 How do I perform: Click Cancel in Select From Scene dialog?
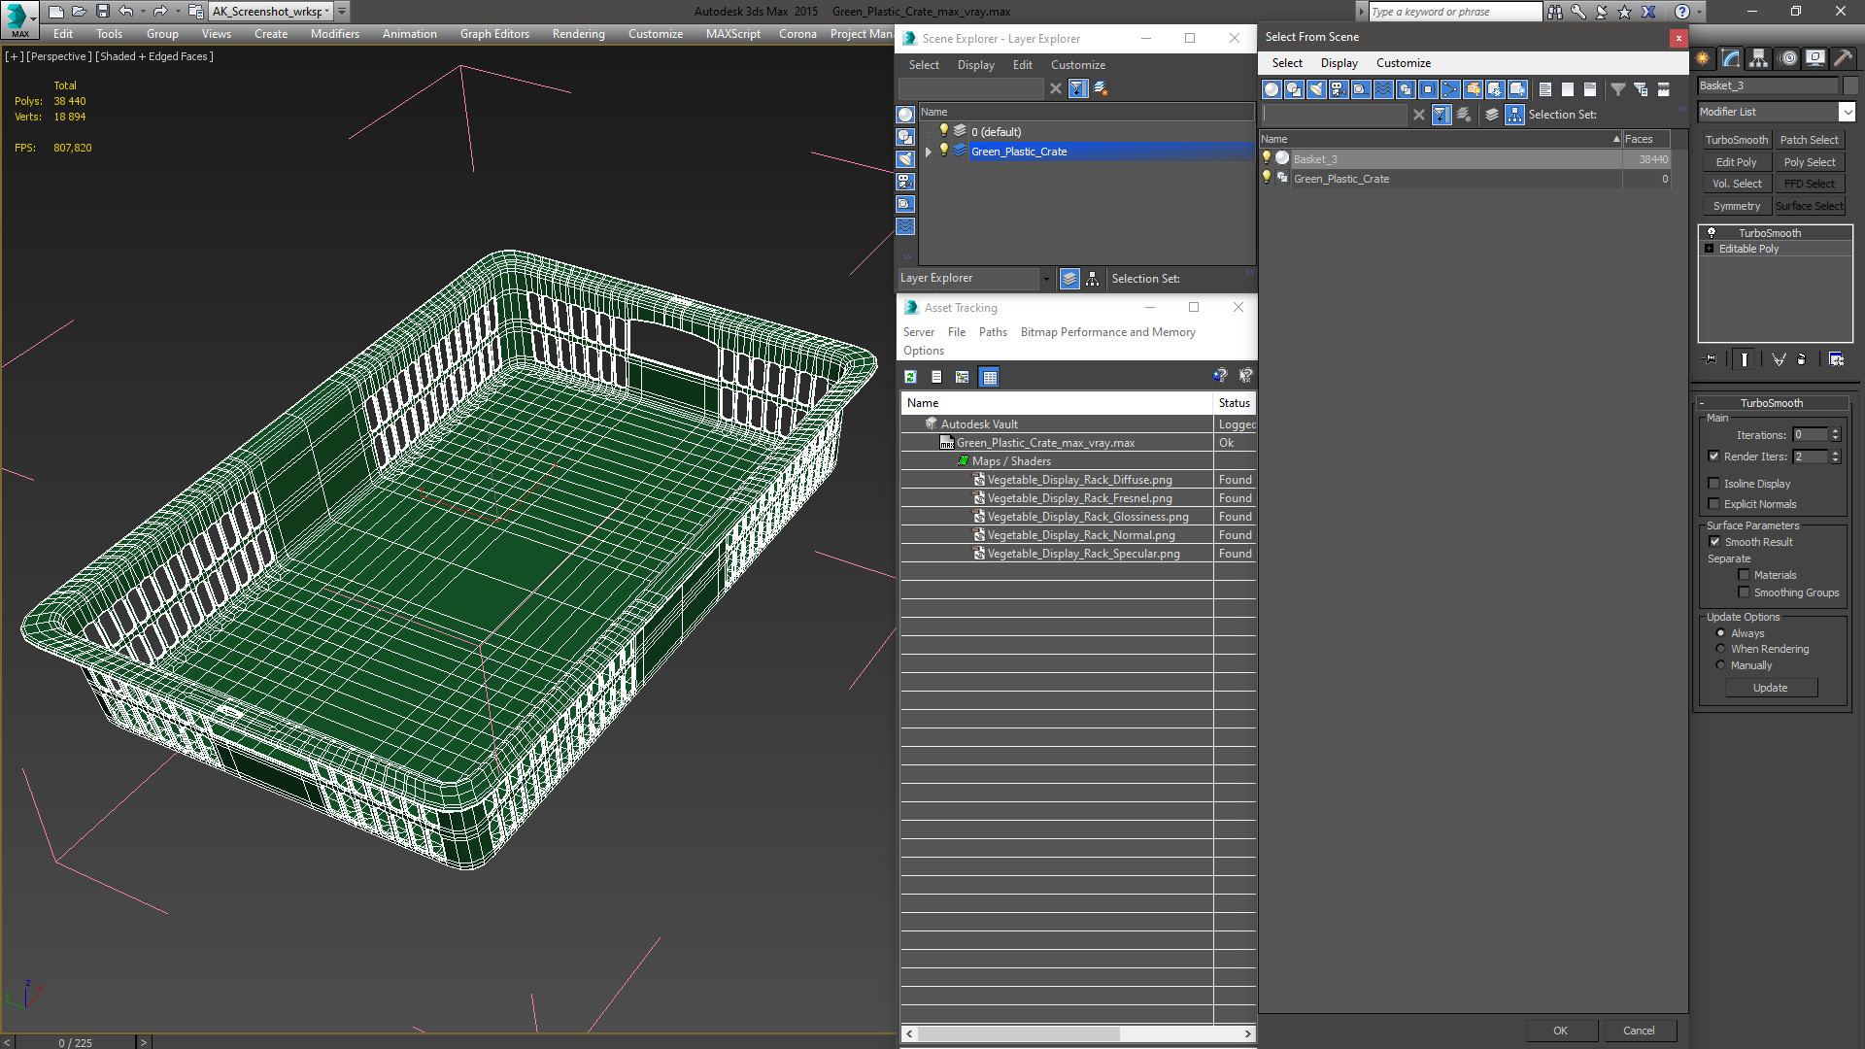(x=1639, y=1031)
